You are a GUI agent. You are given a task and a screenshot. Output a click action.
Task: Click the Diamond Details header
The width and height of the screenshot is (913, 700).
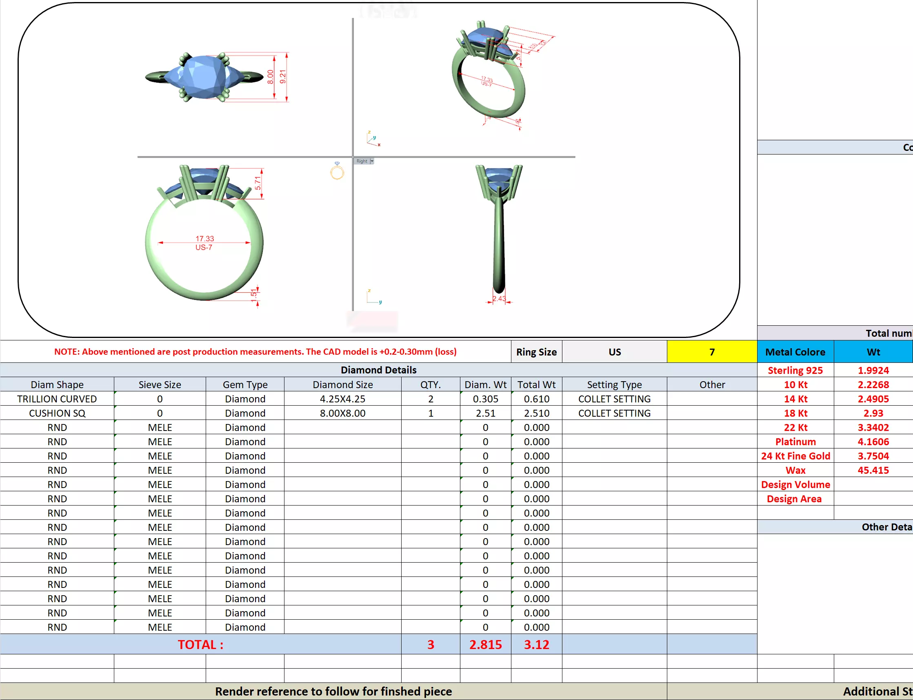(378, 370)
